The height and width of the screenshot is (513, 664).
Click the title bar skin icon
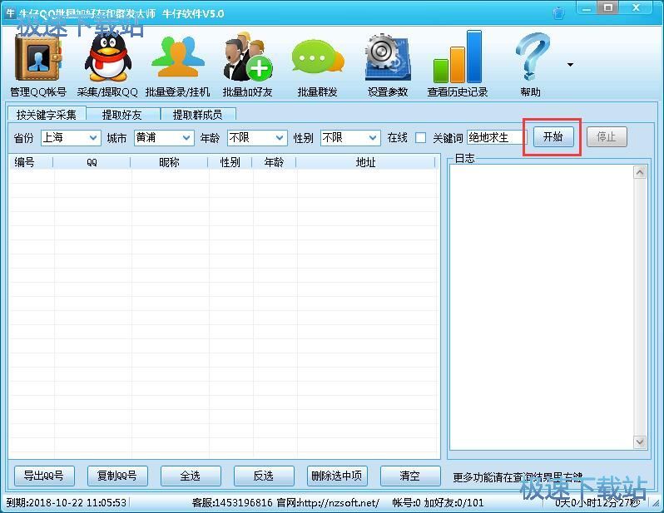(559, 12)
